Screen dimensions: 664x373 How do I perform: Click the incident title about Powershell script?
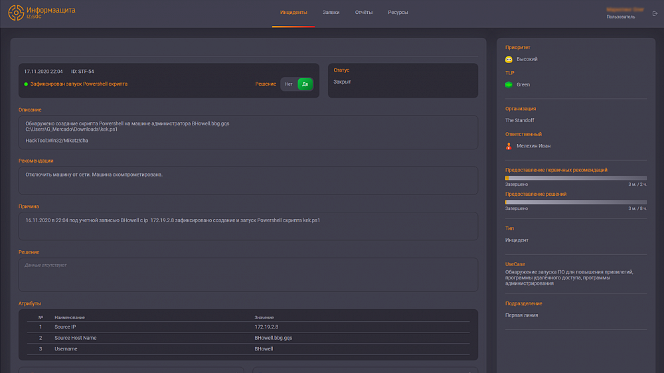pos(79,84)
